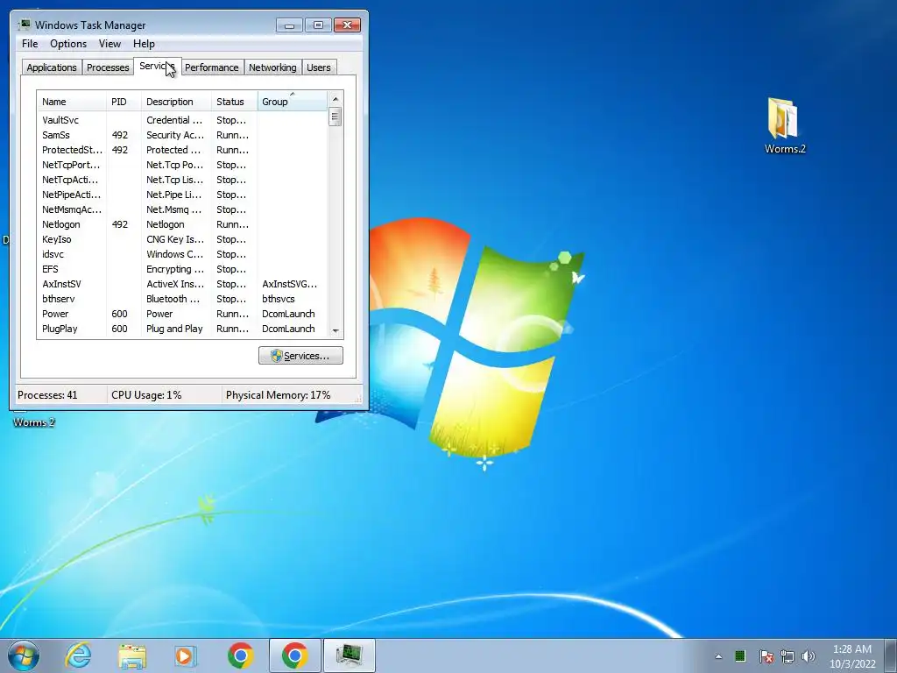Click the Task Manager title bar icon
897x673 pixels.
coord(24,25)
